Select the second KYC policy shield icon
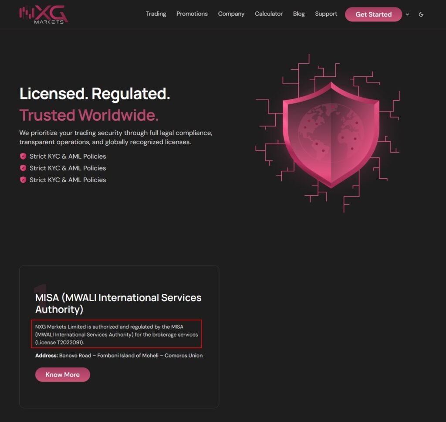 click(x=23, y=167)
